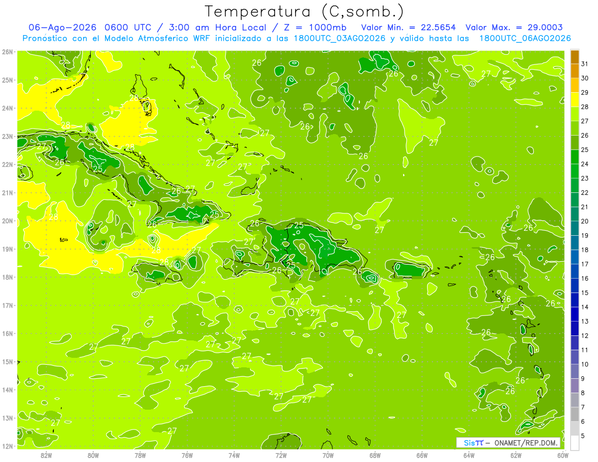Click the '27' value on the color scale

(585, 121)
